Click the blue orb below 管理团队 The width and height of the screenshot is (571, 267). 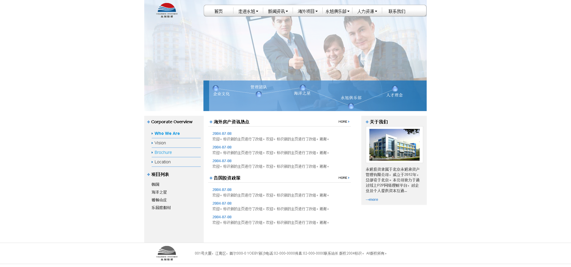click(x=259, y=94)
